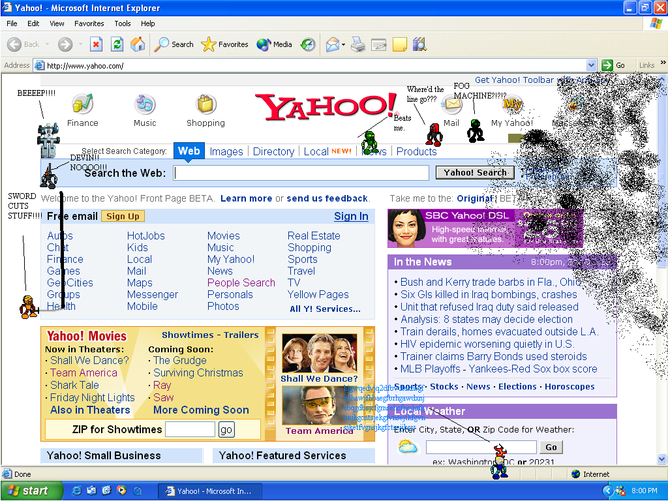Expand hidden system tray icons arrow

pos(609,491)
